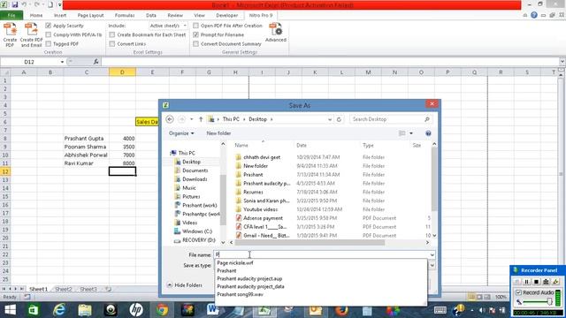This screenshot has width=566, height=318.
Task: Click the Save icon in quick access toolbar
Action: (x=15, y=5)
